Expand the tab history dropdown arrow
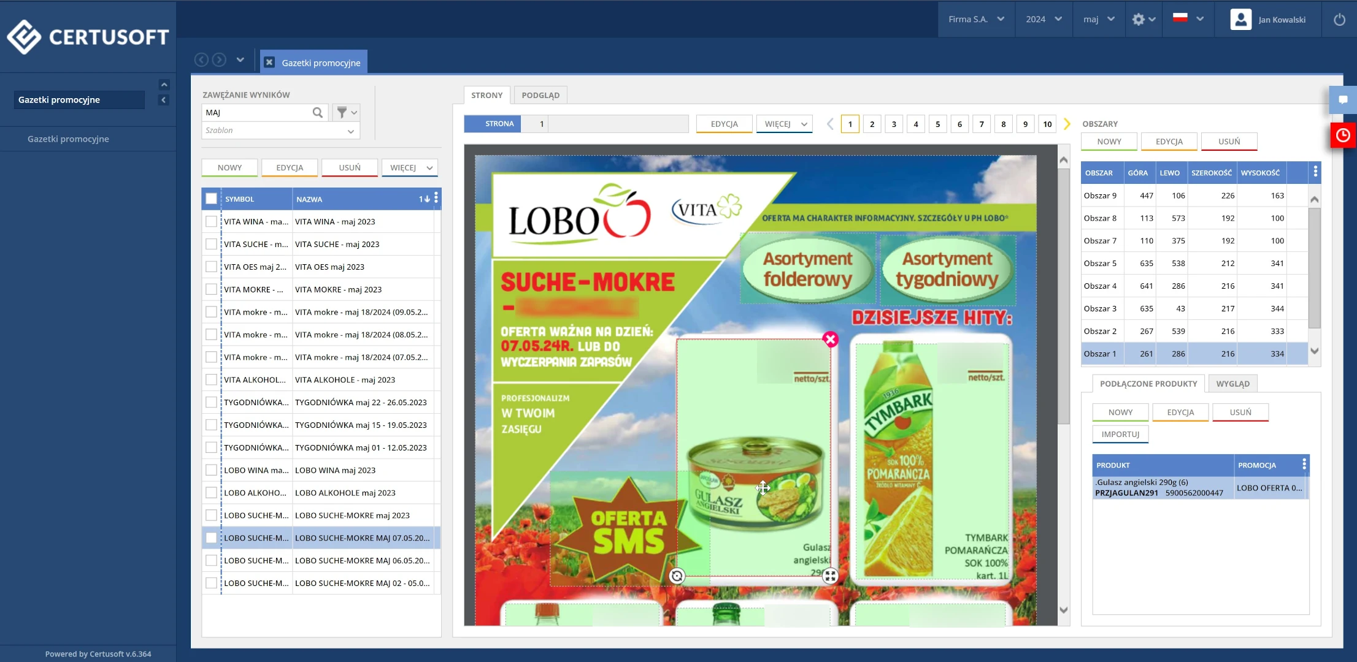Viewport: 1357px width, 662px height. tap(240, 59)
